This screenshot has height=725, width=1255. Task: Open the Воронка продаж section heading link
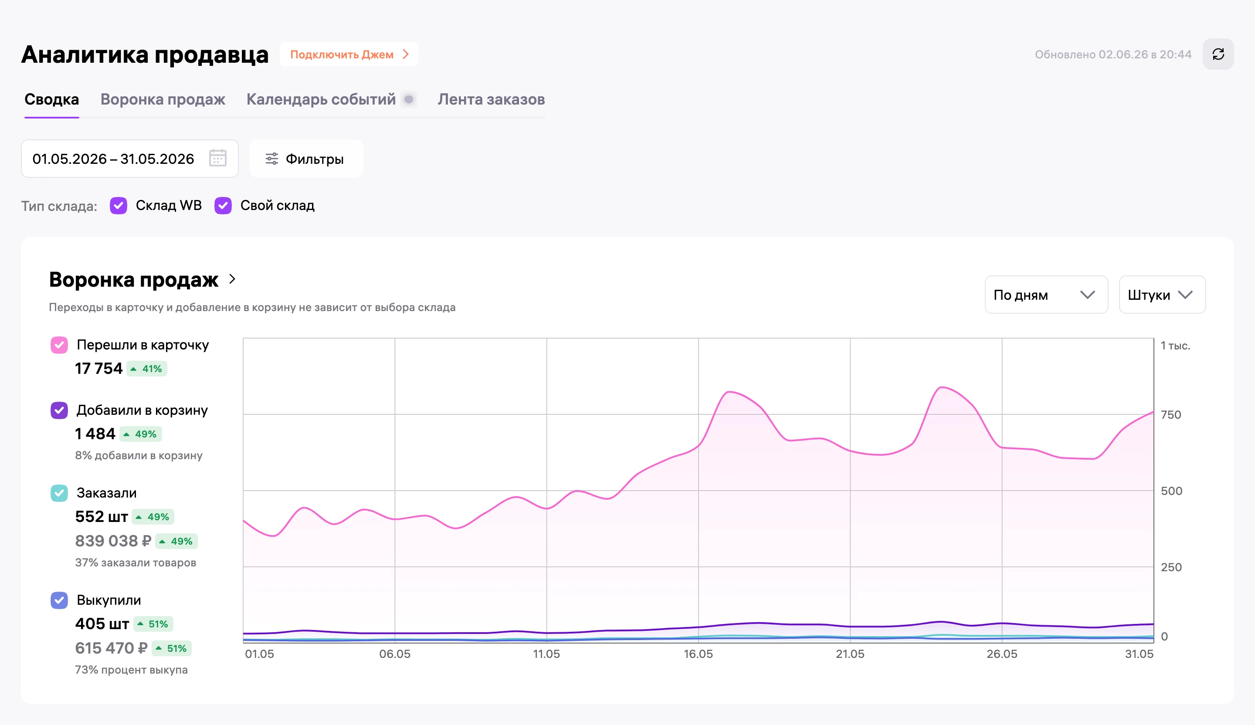point(133,280)
